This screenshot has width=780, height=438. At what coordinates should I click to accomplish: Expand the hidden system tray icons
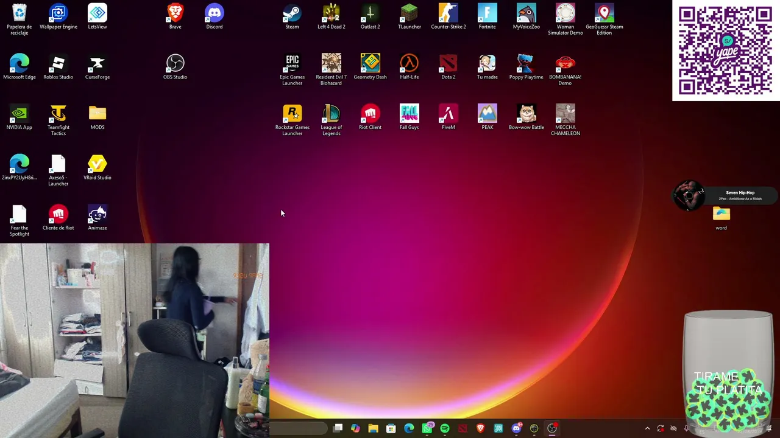647,428
